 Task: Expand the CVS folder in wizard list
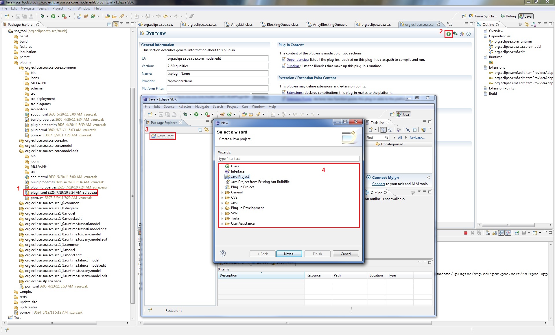coord(222,198)
